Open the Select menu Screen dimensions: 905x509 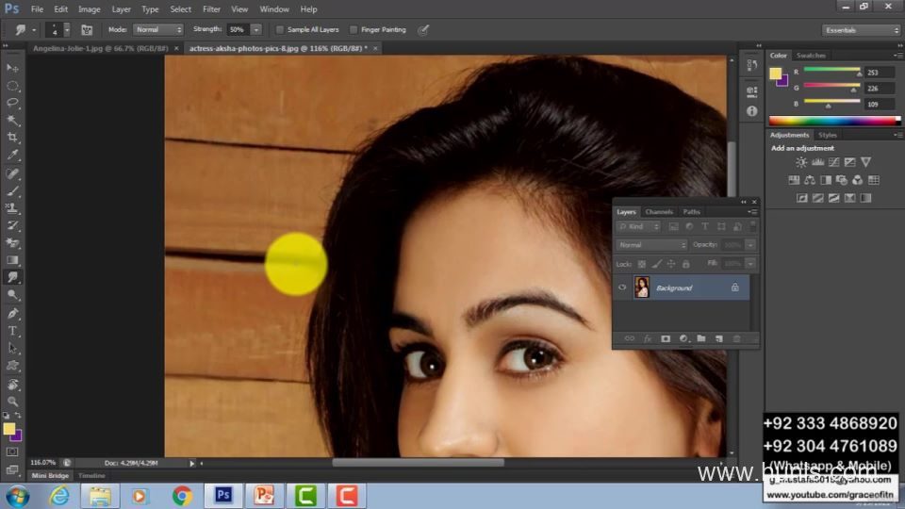coord(180,9)
